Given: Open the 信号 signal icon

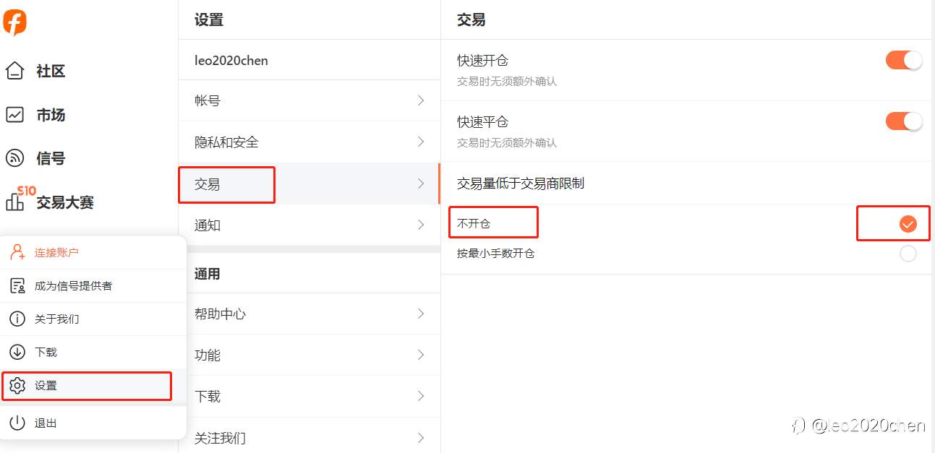Looking at the screenshot, I should click(x=15, y=158).
